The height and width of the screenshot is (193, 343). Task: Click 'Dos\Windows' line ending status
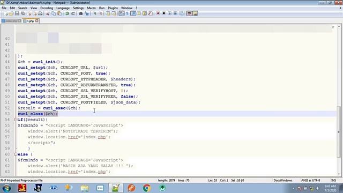(283, 180)
